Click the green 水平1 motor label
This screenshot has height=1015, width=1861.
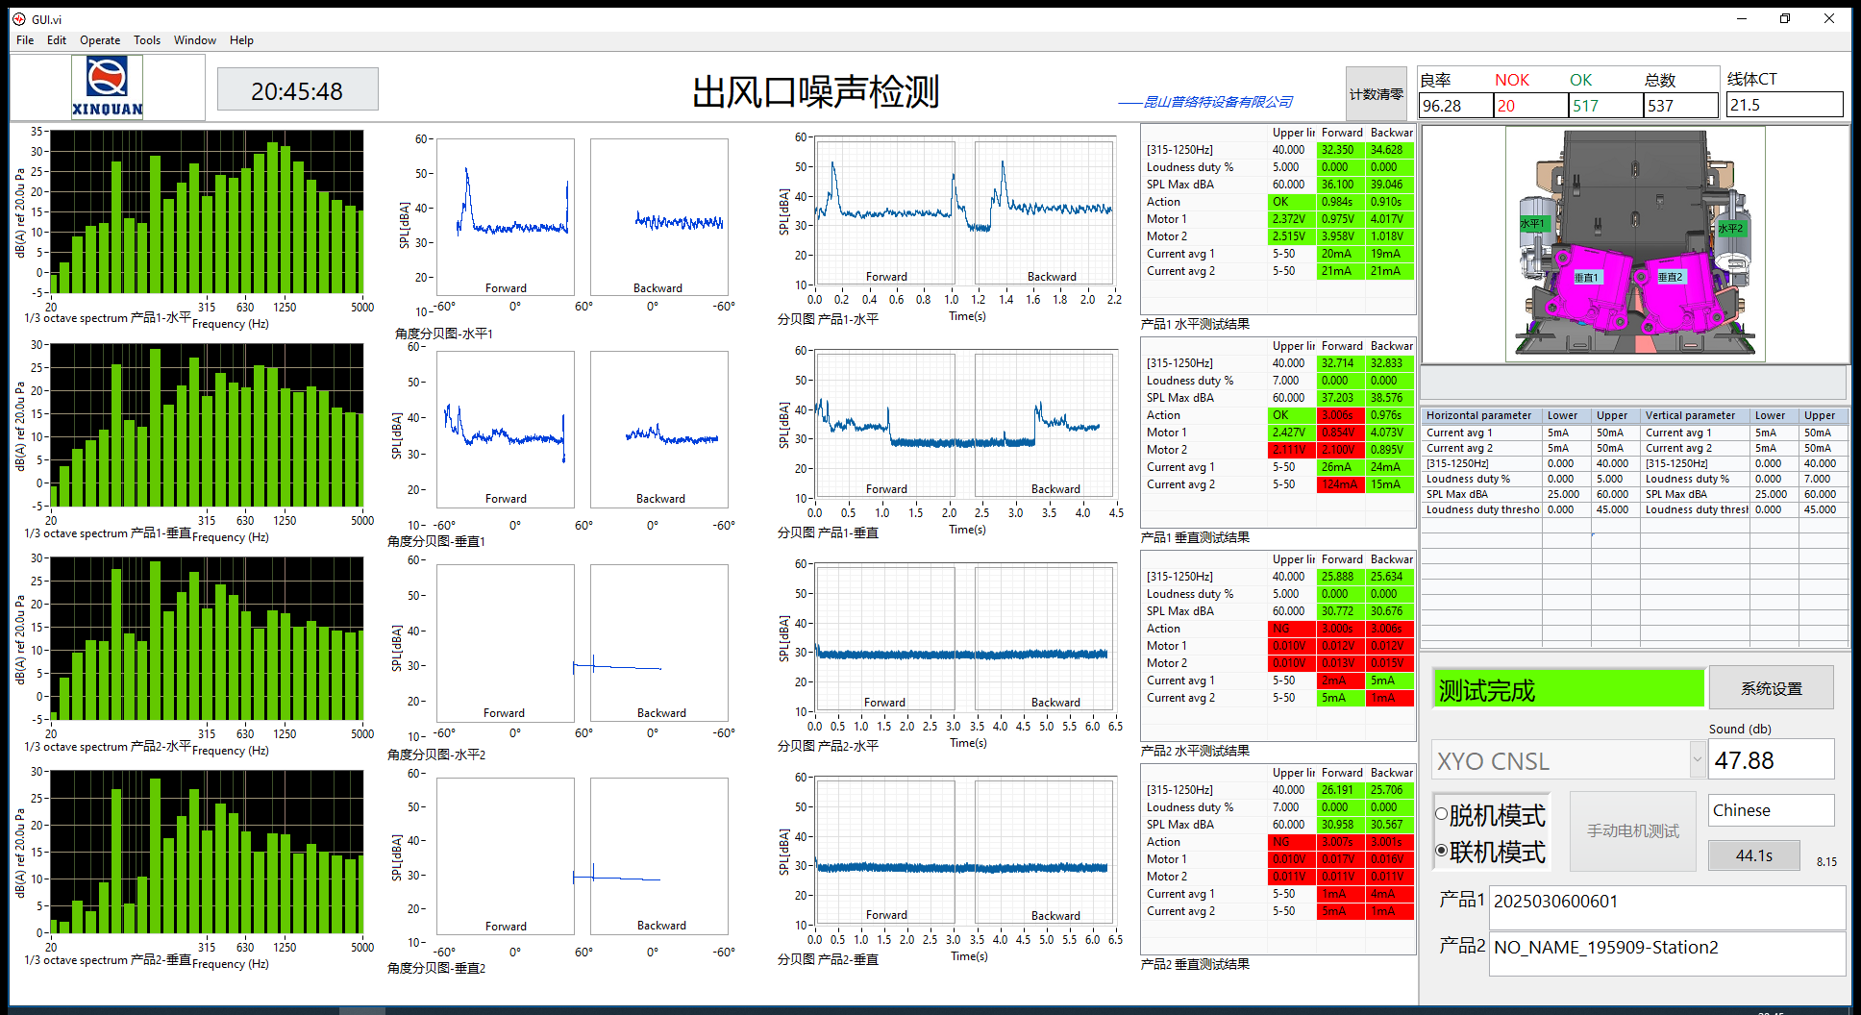1532,224
